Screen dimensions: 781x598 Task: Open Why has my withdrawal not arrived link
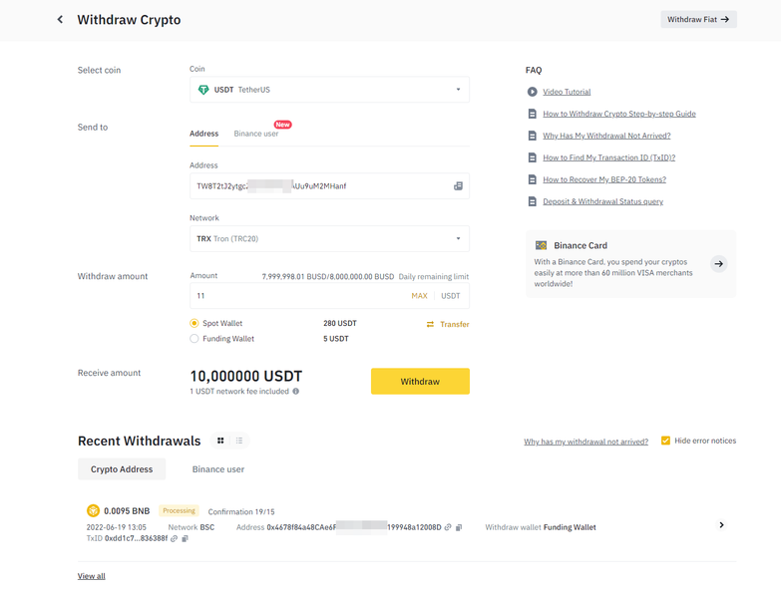click(x=586, y=442)
